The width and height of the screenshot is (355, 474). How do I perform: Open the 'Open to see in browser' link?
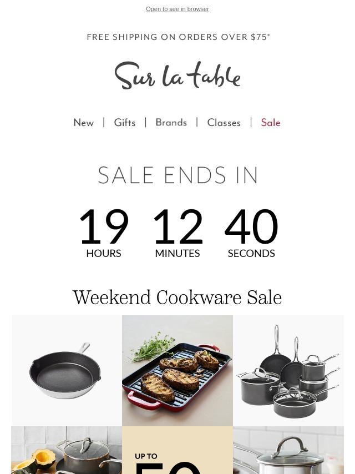coord(177,9)
